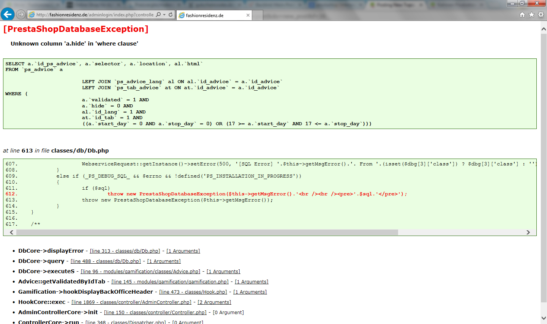Click the SQL line 'a.`hide` = 0 AND'
The width and height of the screenshot is (547, 324).
pos(108,106)
